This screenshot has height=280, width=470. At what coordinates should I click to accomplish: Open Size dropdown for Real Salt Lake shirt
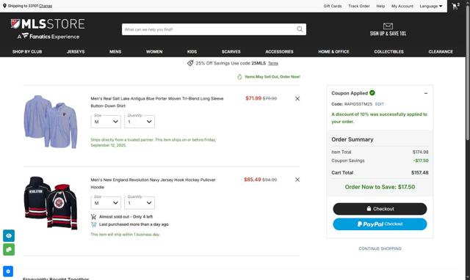point(106,122)
